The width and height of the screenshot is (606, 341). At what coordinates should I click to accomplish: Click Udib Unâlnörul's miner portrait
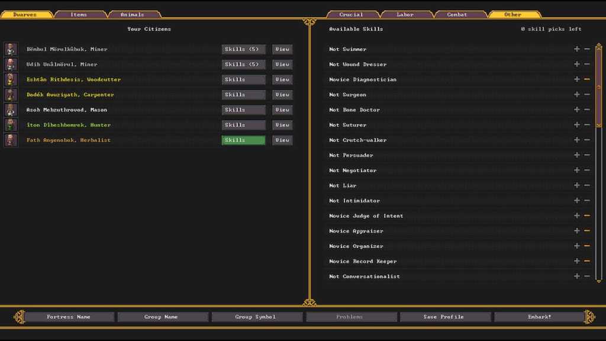coord(11,64)
